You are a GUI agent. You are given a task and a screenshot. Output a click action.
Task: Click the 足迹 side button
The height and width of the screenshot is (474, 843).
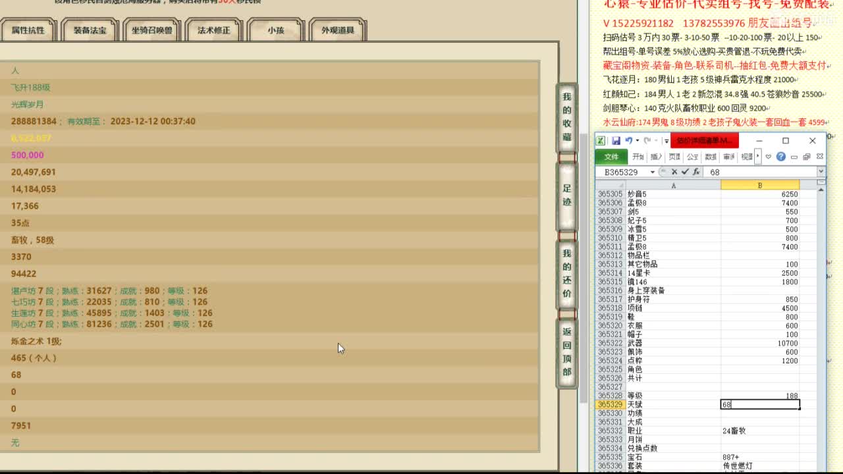[567, 196]
